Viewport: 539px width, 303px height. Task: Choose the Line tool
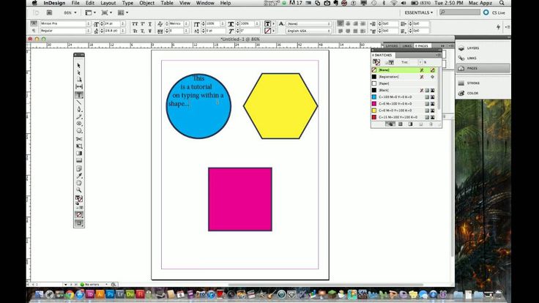click(x=79, y=102)
